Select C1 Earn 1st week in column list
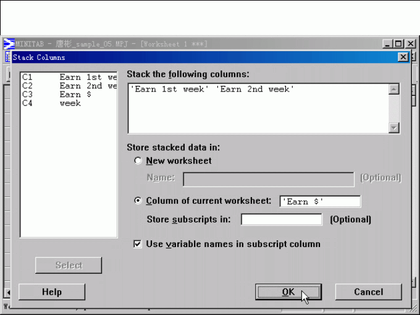 click(x=68, y=77)
